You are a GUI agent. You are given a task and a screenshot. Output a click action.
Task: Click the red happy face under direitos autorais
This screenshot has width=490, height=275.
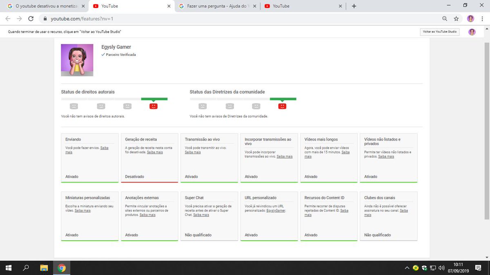click(154, 106)
